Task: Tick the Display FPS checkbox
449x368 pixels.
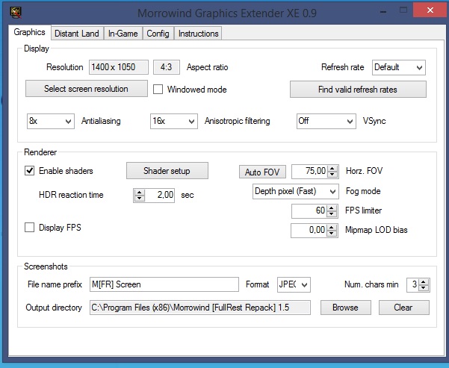Action: pos(29,228)
